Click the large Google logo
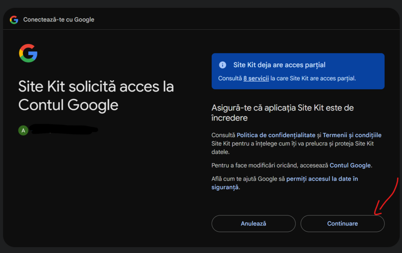402x253 pixels. tap(28, 53)
